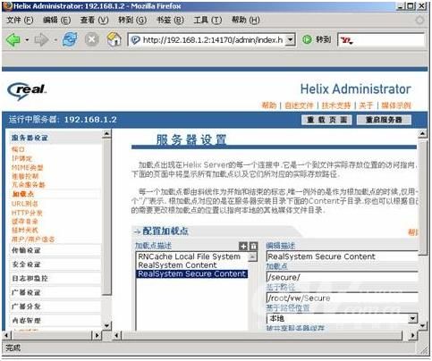
Task: Select RealSystem Content in mount list
Action: coord(177,265)
